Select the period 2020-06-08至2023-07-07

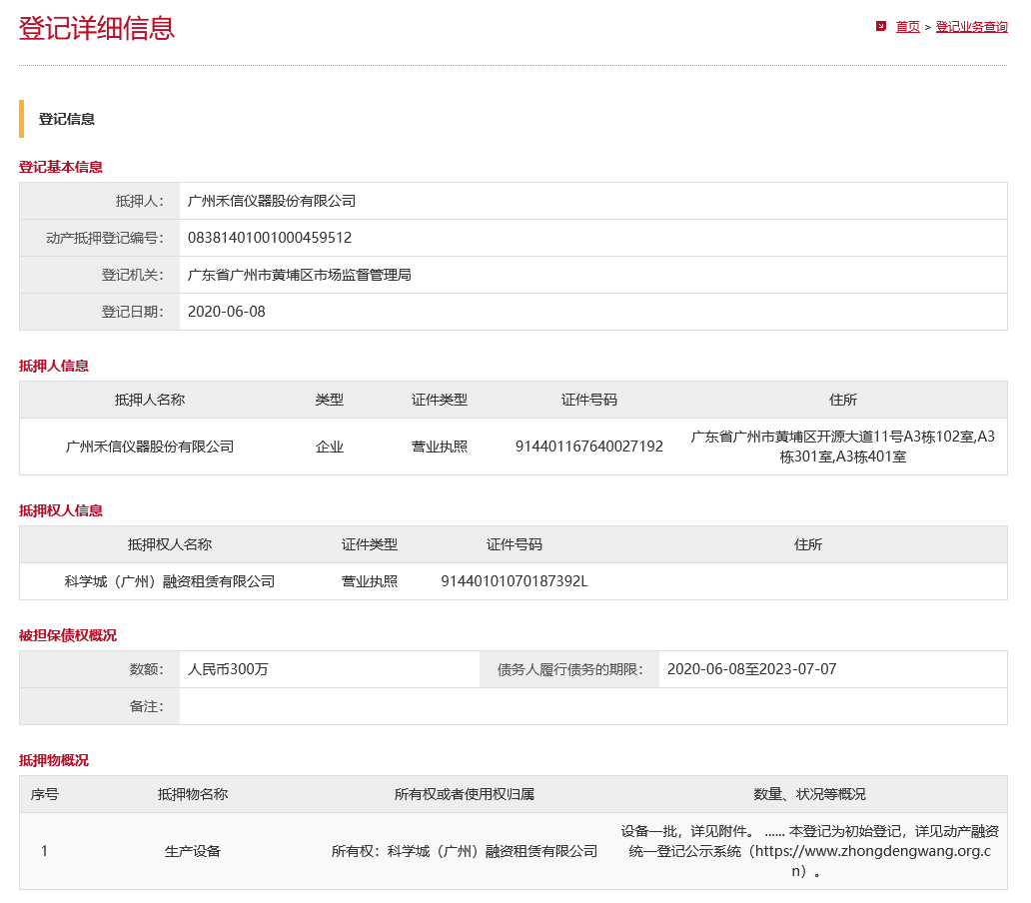751,669
